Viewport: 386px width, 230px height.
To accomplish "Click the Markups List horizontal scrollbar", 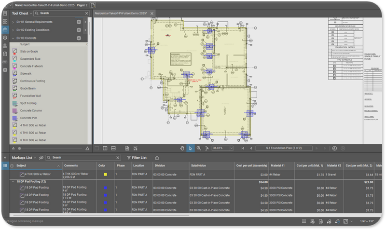I will coord(101,215).
